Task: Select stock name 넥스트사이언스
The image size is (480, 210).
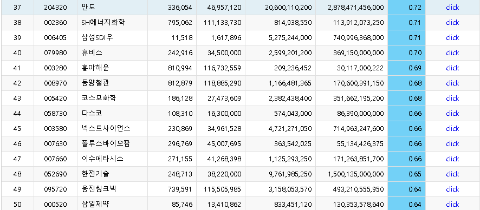Action: pos(106,129)
